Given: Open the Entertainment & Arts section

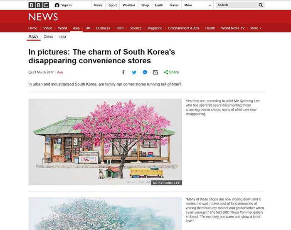Looking at the screenshot, I should click(184, 28).
